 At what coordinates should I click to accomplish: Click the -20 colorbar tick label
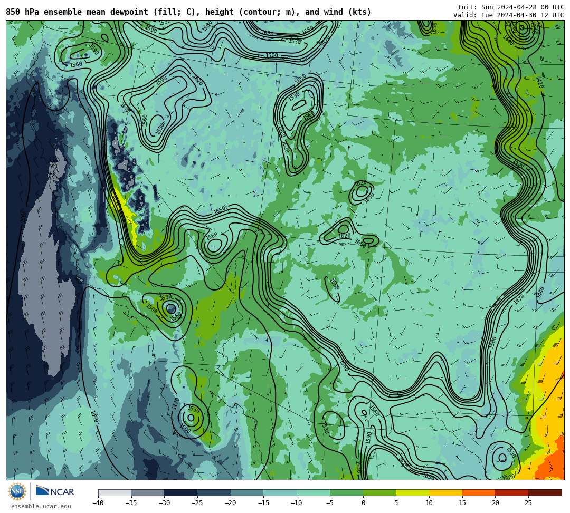pos(230,503)
